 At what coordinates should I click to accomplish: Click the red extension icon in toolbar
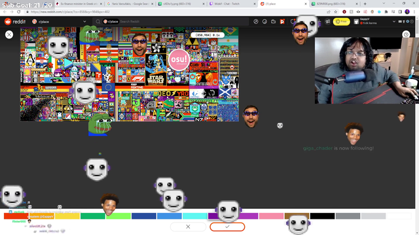click(344, 12)
